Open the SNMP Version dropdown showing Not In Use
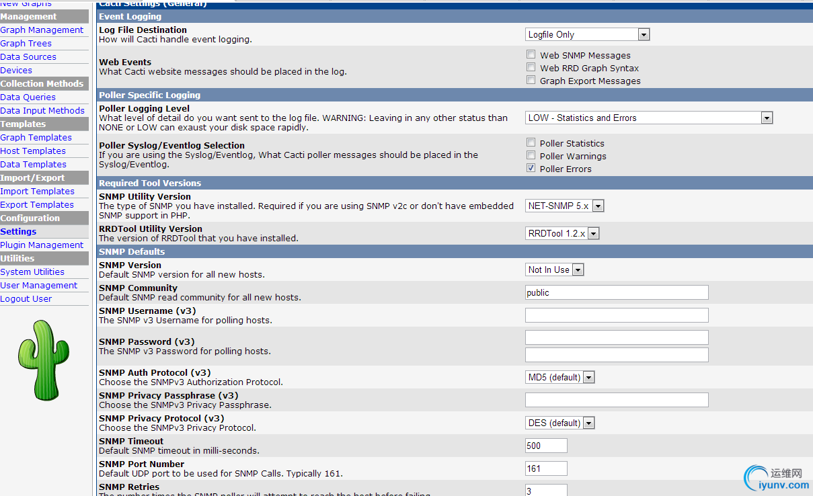Image resolution: width=813 pixels, height=496 pixels. [x=555, y=270]
